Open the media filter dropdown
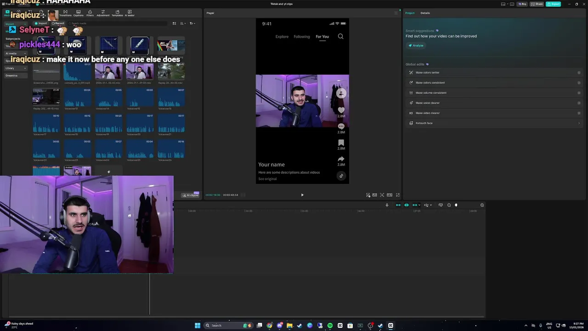The height and width of the screenshot is (331, 588). [192, 23]
